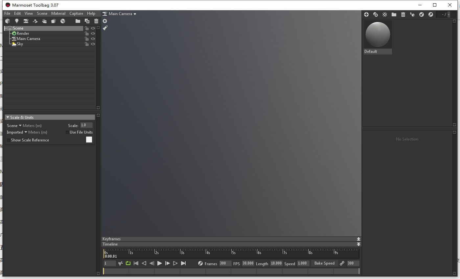Click the white scale reference color swatch

click(x=89, y=139)
